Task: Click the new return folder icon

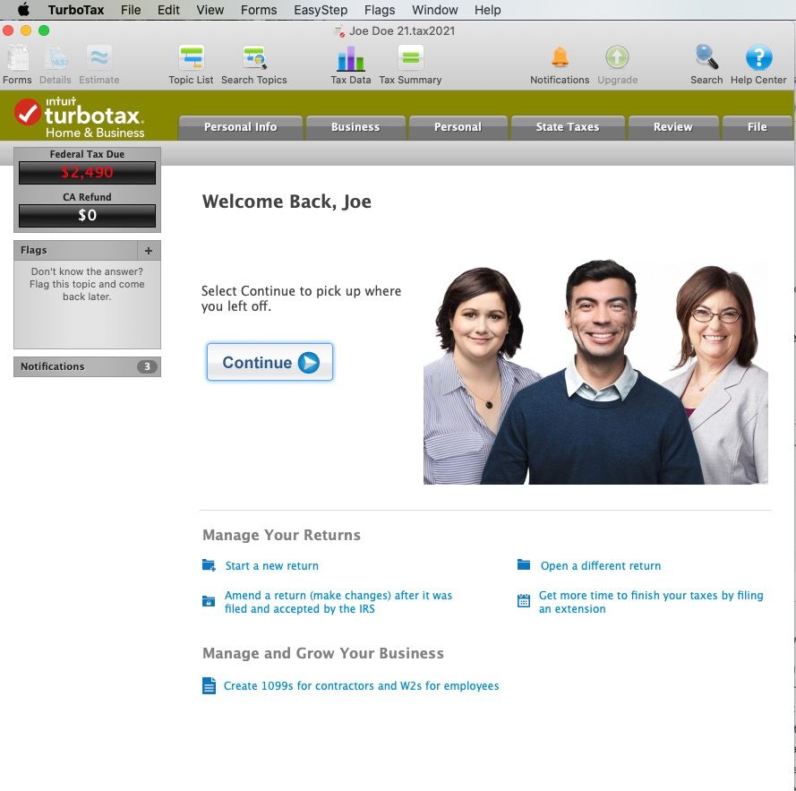Action: coord(208,565)
